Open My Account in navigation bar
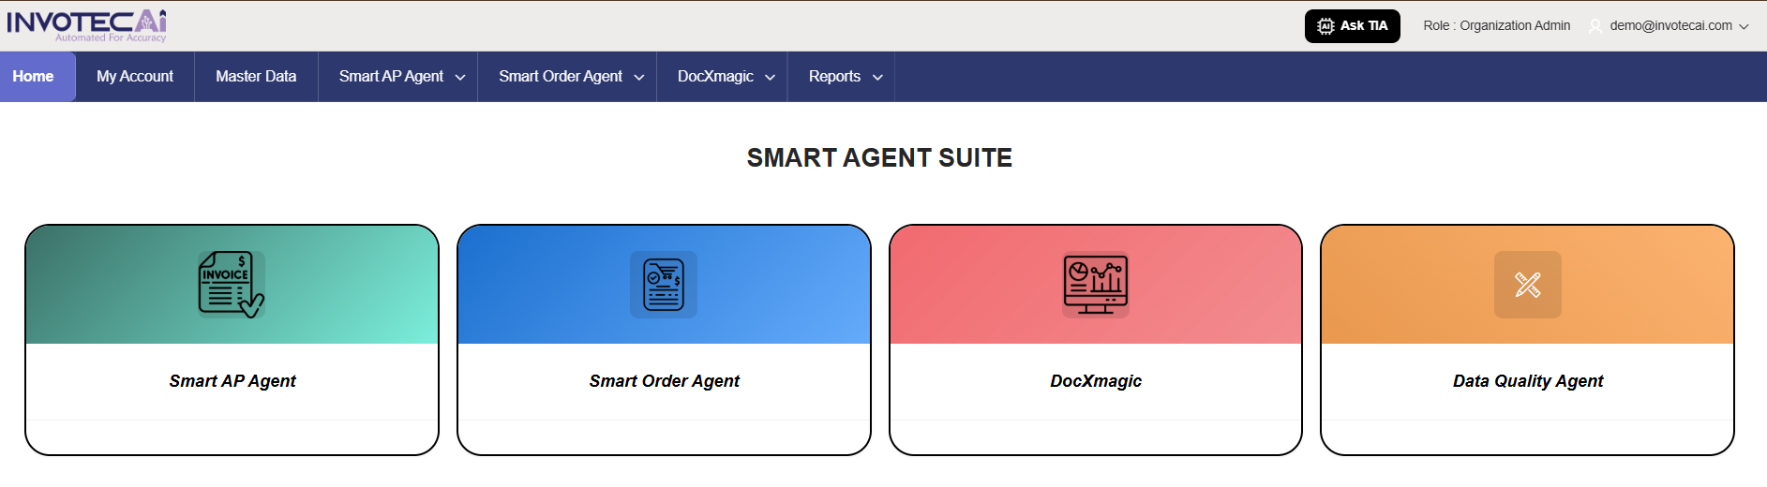1767x487 pixels. (x=135, y=77)
